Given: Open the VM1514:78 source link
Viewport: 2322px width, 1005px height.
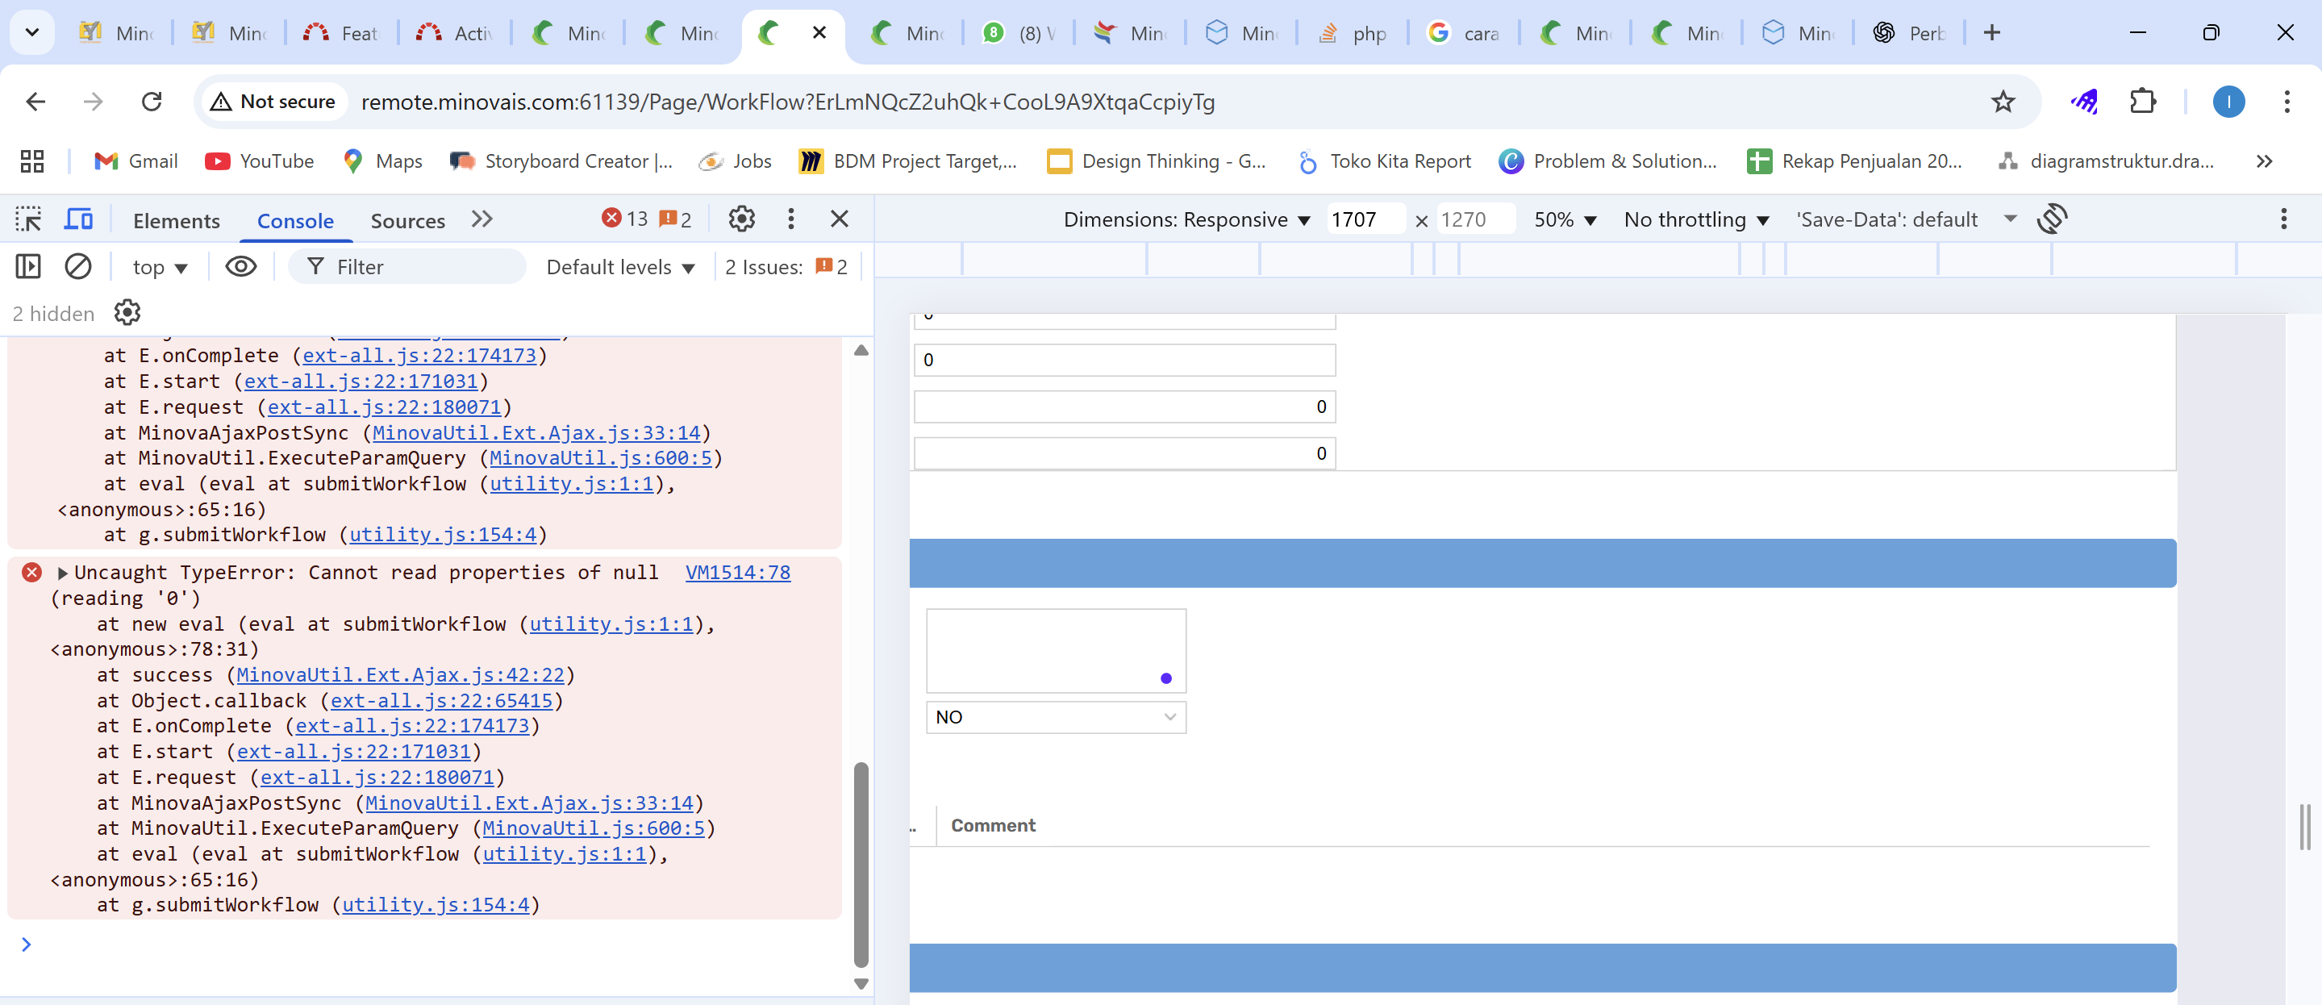Looking at the screenshot, I should (x=737, y=573).
